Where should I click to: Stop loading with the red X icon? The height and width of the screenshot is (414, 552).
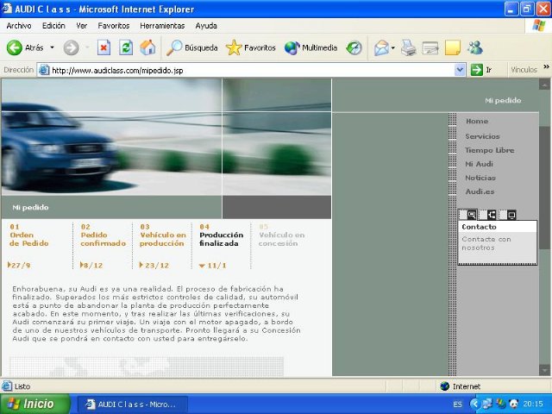pos(103,47)
